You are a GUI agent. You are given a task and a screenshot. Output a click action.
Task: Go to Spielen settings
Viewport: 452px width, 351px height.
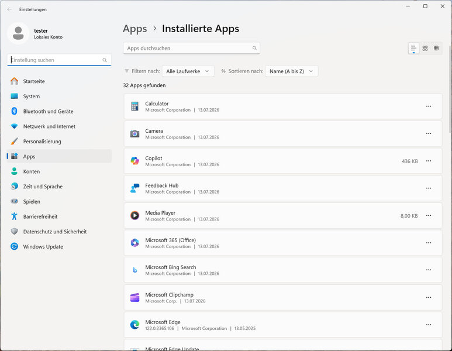[x=59, y=202]
